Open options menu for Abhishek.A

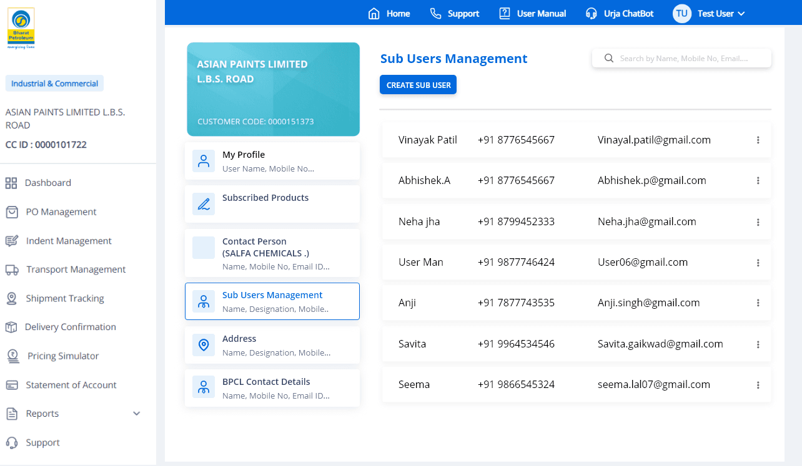[x=758, y=181]
